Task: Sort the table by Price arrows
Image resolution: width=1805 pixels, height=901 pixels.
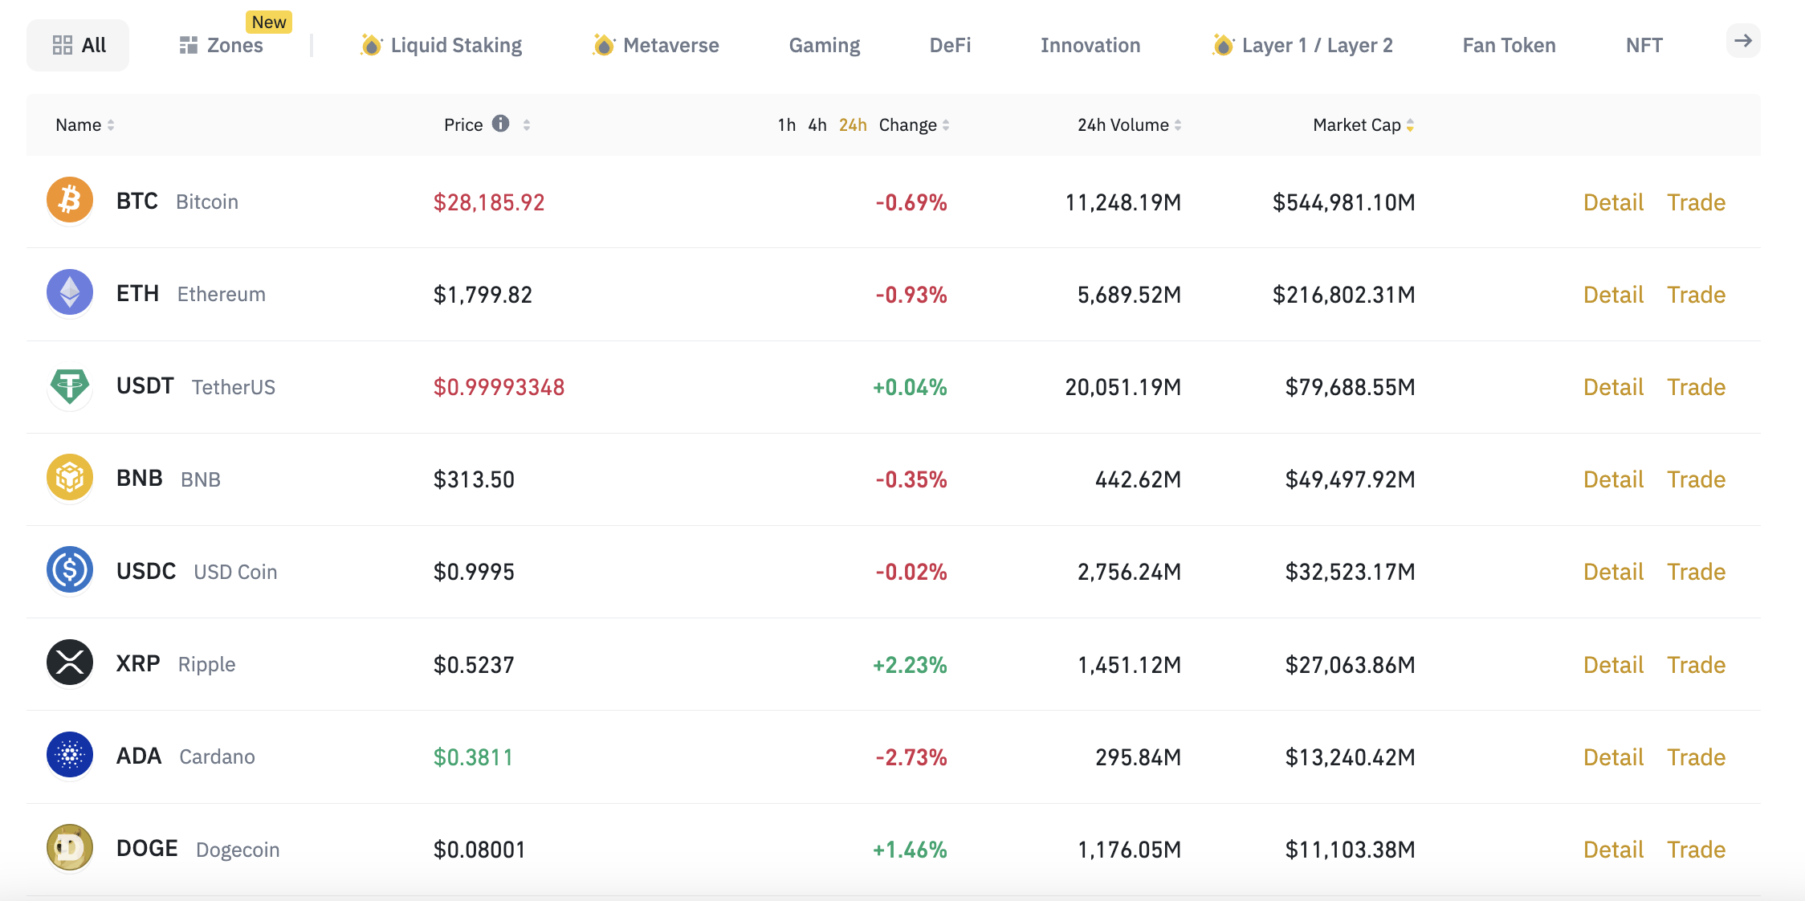Action: coord(527,125)
